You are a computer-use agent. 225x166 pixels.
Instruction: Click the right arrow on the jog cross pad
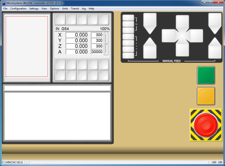(x=196, y=36)
